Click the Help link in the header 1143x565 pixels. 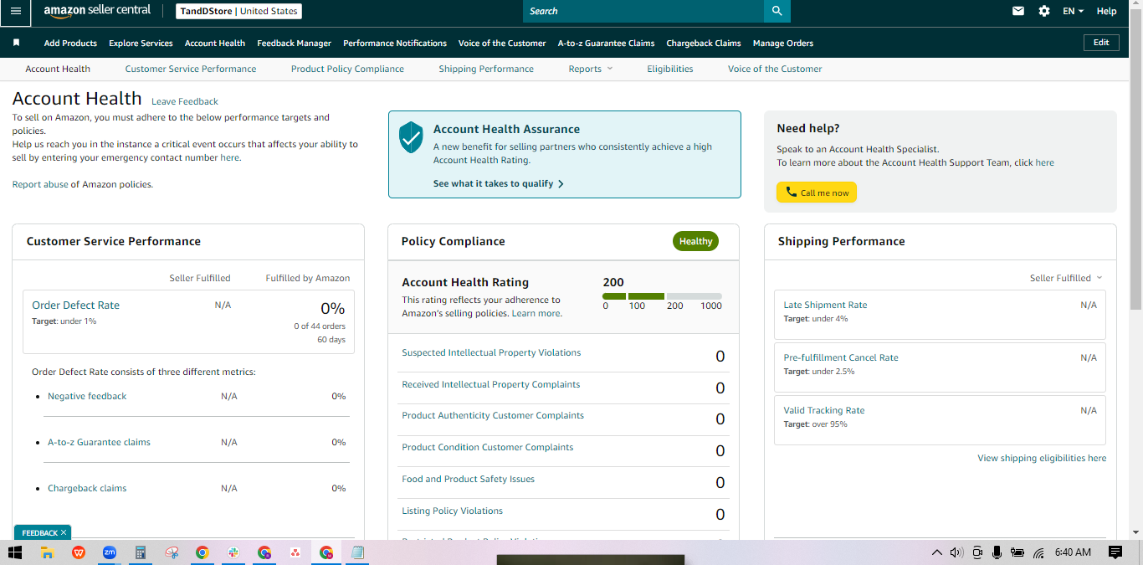coord(1106,11)
